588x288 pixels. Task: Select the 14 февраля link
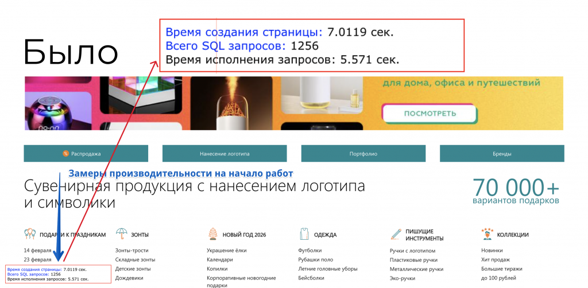[37, 250]
